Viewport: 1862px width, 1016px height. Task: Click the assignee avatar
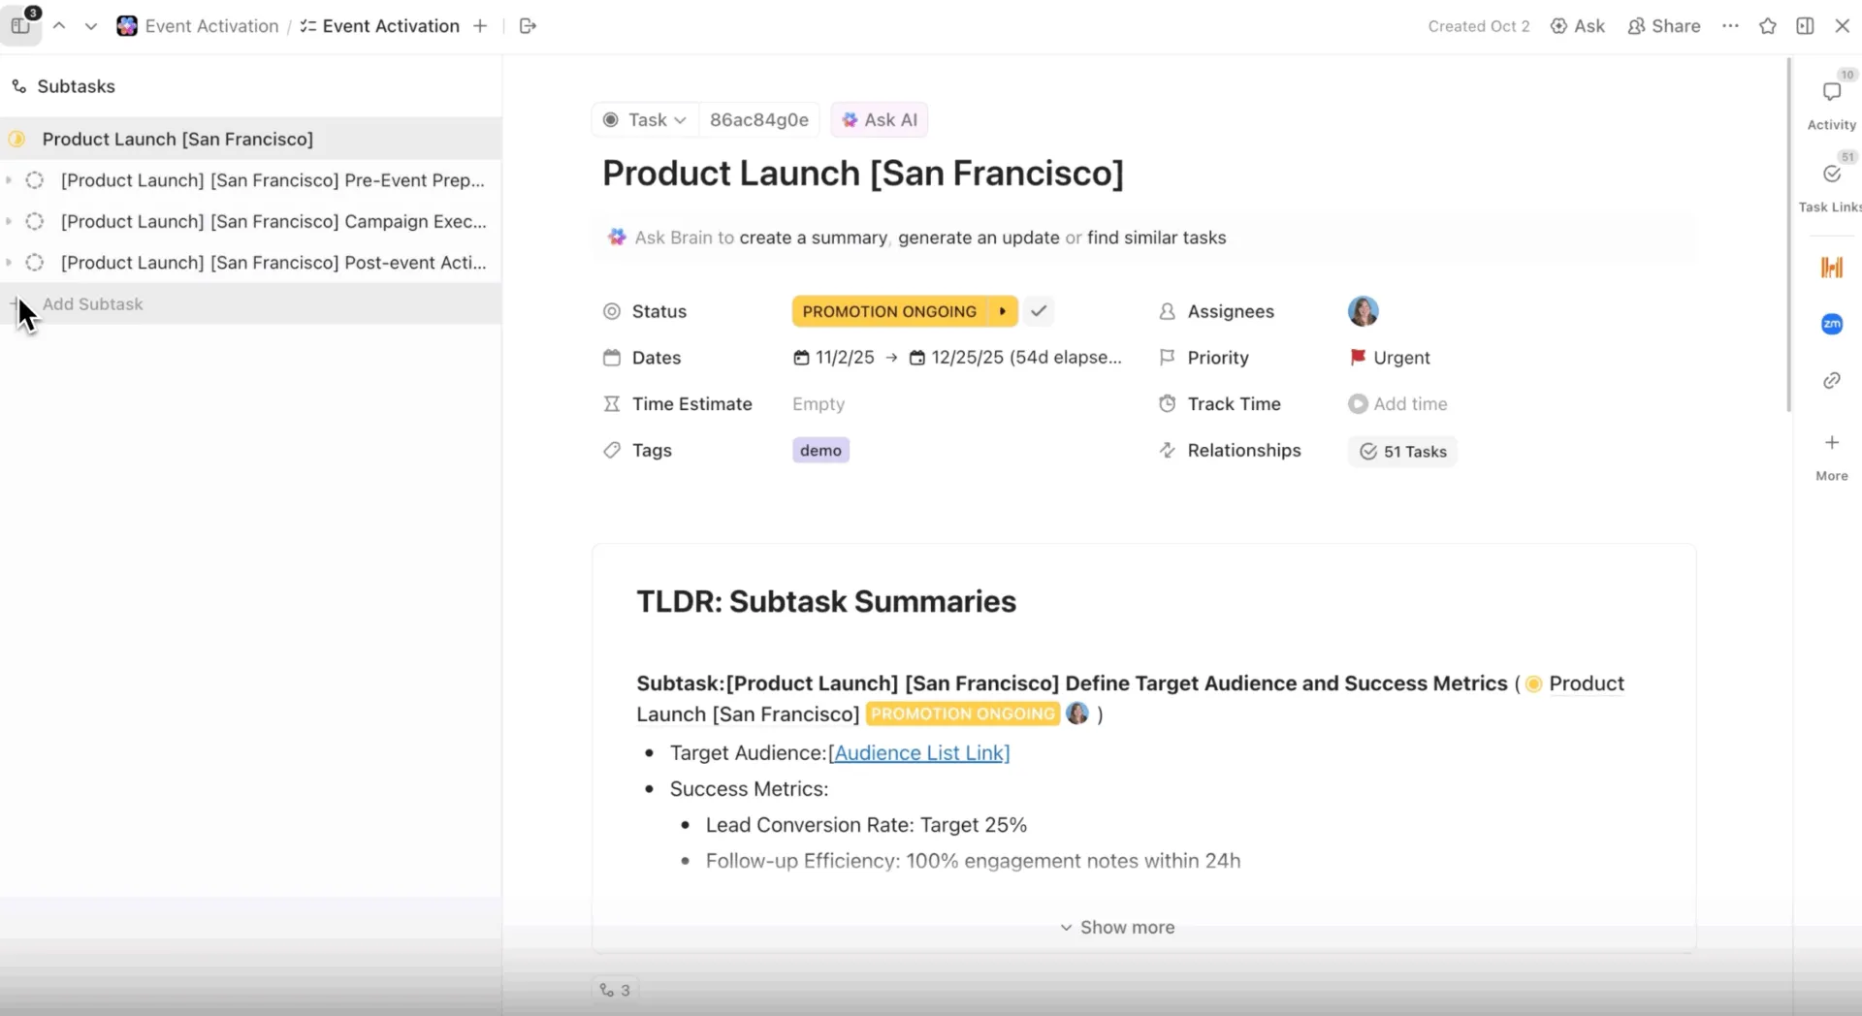point(1364,311)
